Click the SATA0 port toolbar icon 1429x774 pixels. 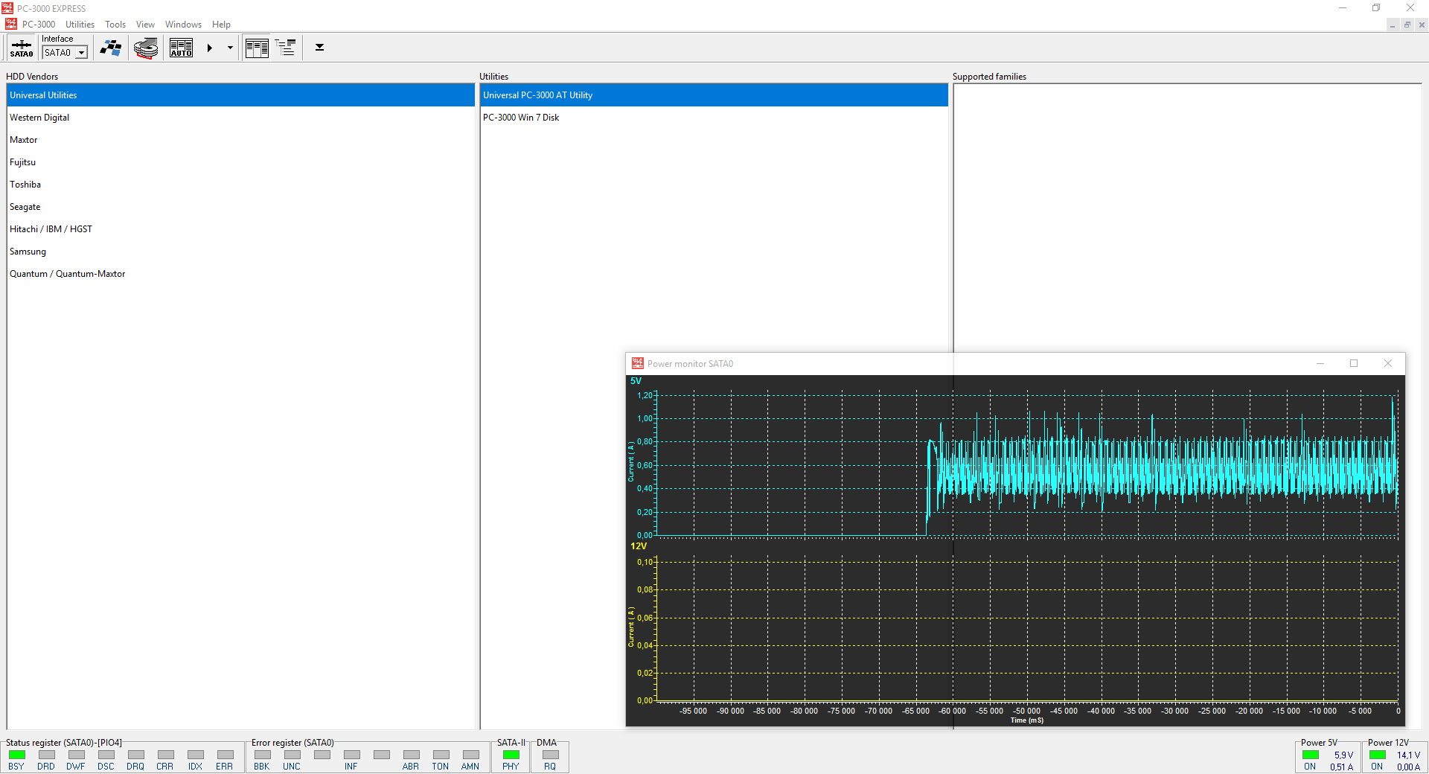(22, 48)
